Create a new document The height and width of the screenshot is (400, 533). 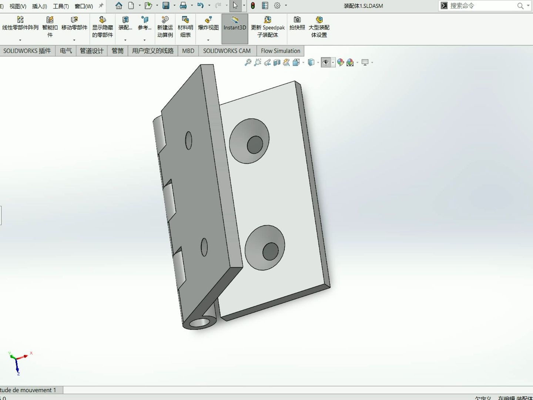[x=131, y=6]
